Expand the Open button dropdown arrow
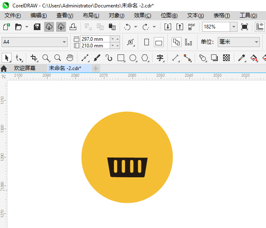This screenshot has height=228, width=266. [27, 27]
